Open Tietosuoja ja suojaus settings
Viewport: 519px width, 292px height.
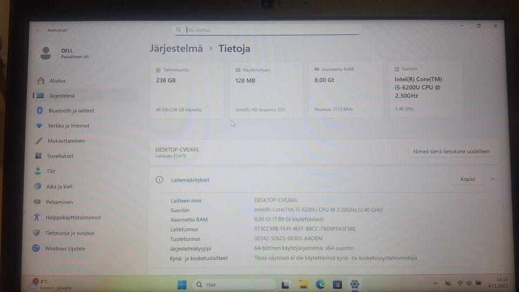(x=70, y=233)
